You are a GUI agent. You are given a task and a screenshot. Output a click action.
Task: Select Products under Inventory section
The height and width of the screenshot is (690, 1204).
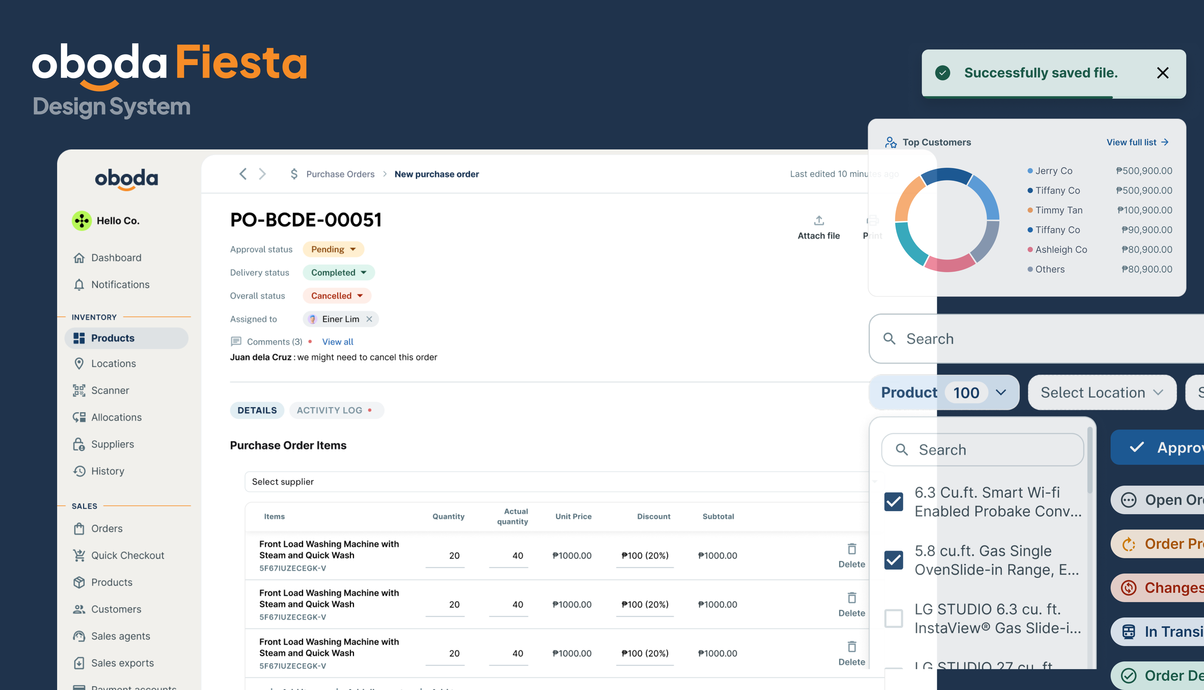127,338
